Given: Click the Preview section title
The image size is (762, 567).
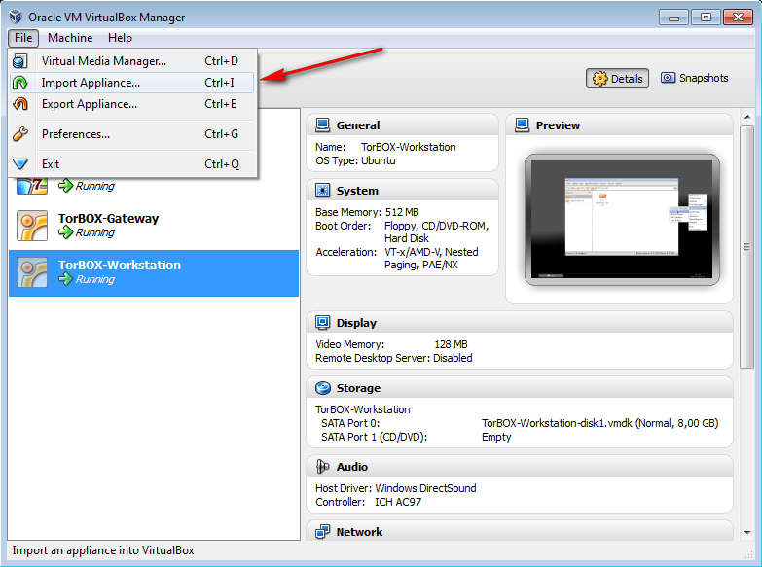Looking at the screenshot, I should [558, 125].
